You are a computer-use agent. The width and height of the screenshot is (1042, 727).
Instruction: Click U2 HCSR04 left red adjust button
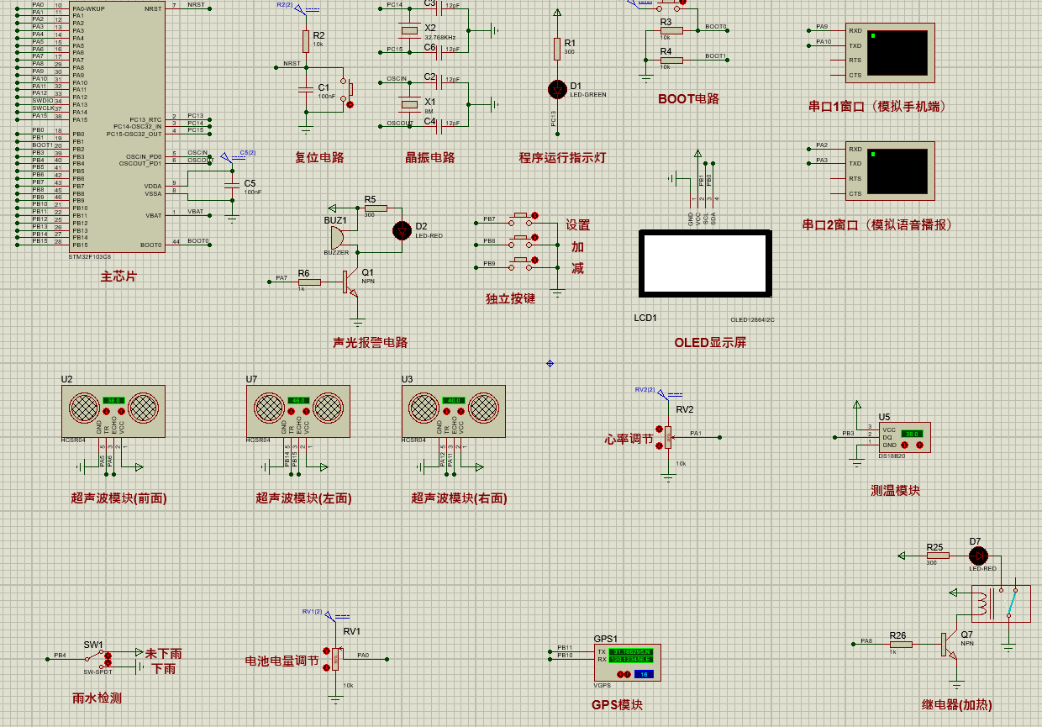click(x=107, y=412)
